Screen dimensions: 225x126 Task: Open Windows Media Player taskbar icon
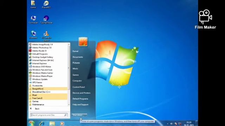(x=62, y=124)
